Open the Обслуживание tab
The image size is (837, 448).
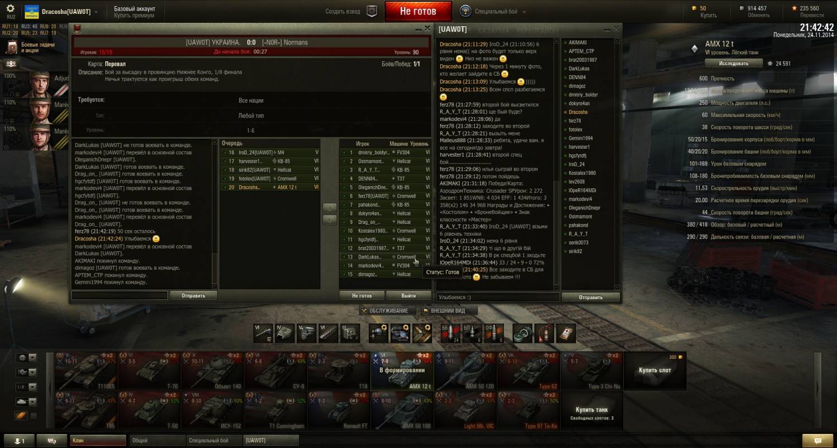[x=388, y=310]
